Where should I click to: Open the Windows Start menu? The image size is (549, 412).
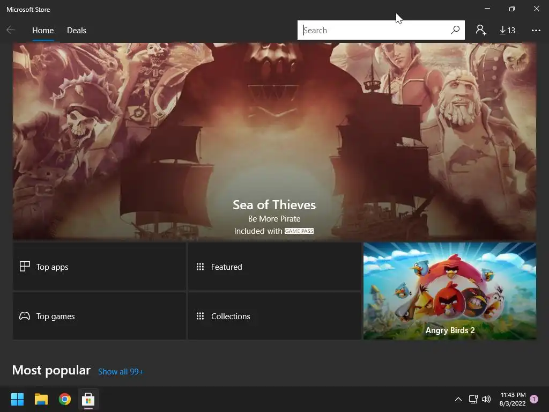coord(17,399)
